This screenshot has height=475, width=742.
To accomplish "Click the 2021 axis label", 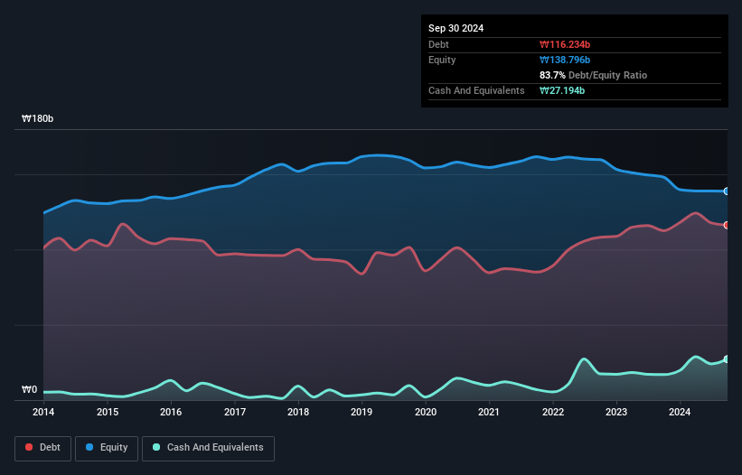I will 489,412.
